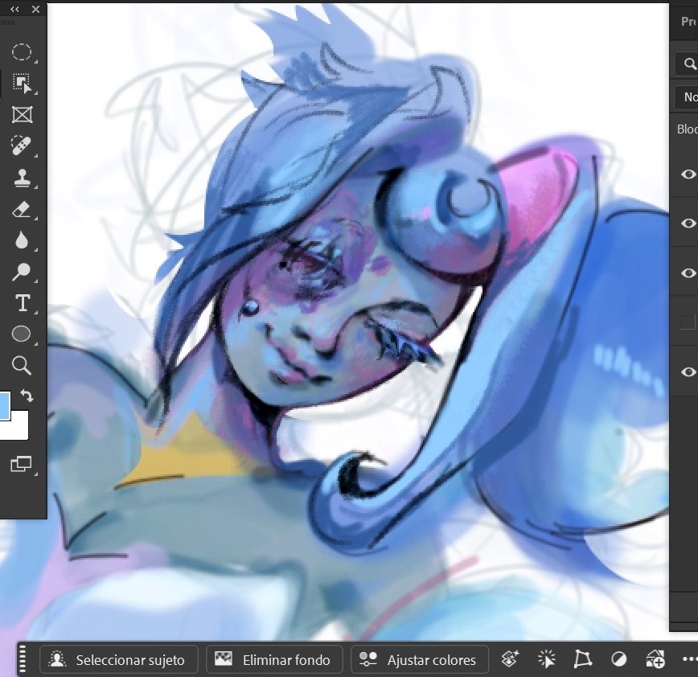Collapse the toolbar with double arrows
Screen dimensions: 698x677
coord(14,9)
